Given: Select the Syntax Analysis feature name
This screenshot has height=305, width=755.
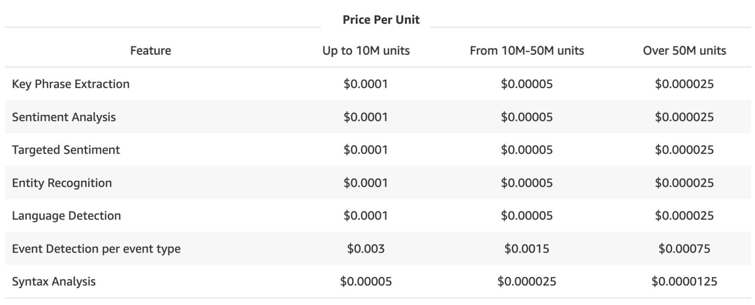Looking at the screenshot, I should 54,281.
